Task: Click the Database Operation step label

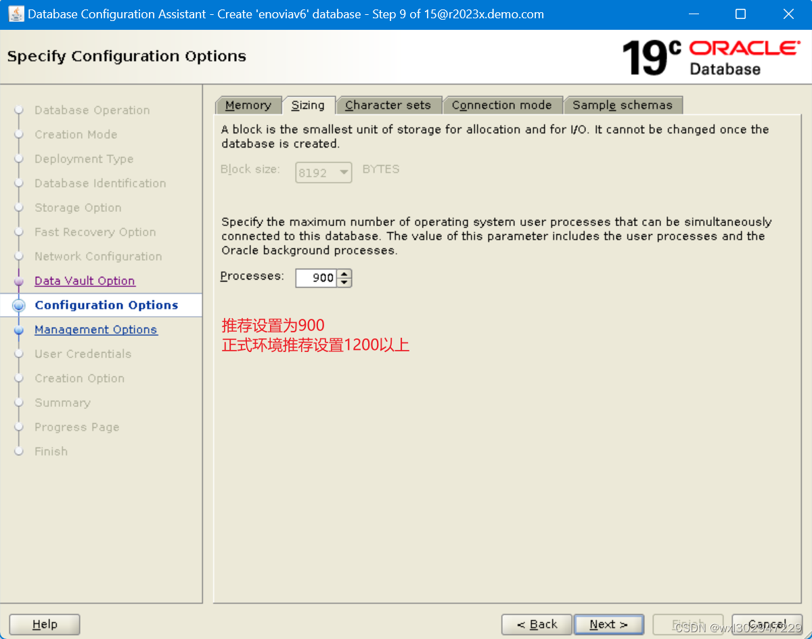Action: (x=92, y=110)
